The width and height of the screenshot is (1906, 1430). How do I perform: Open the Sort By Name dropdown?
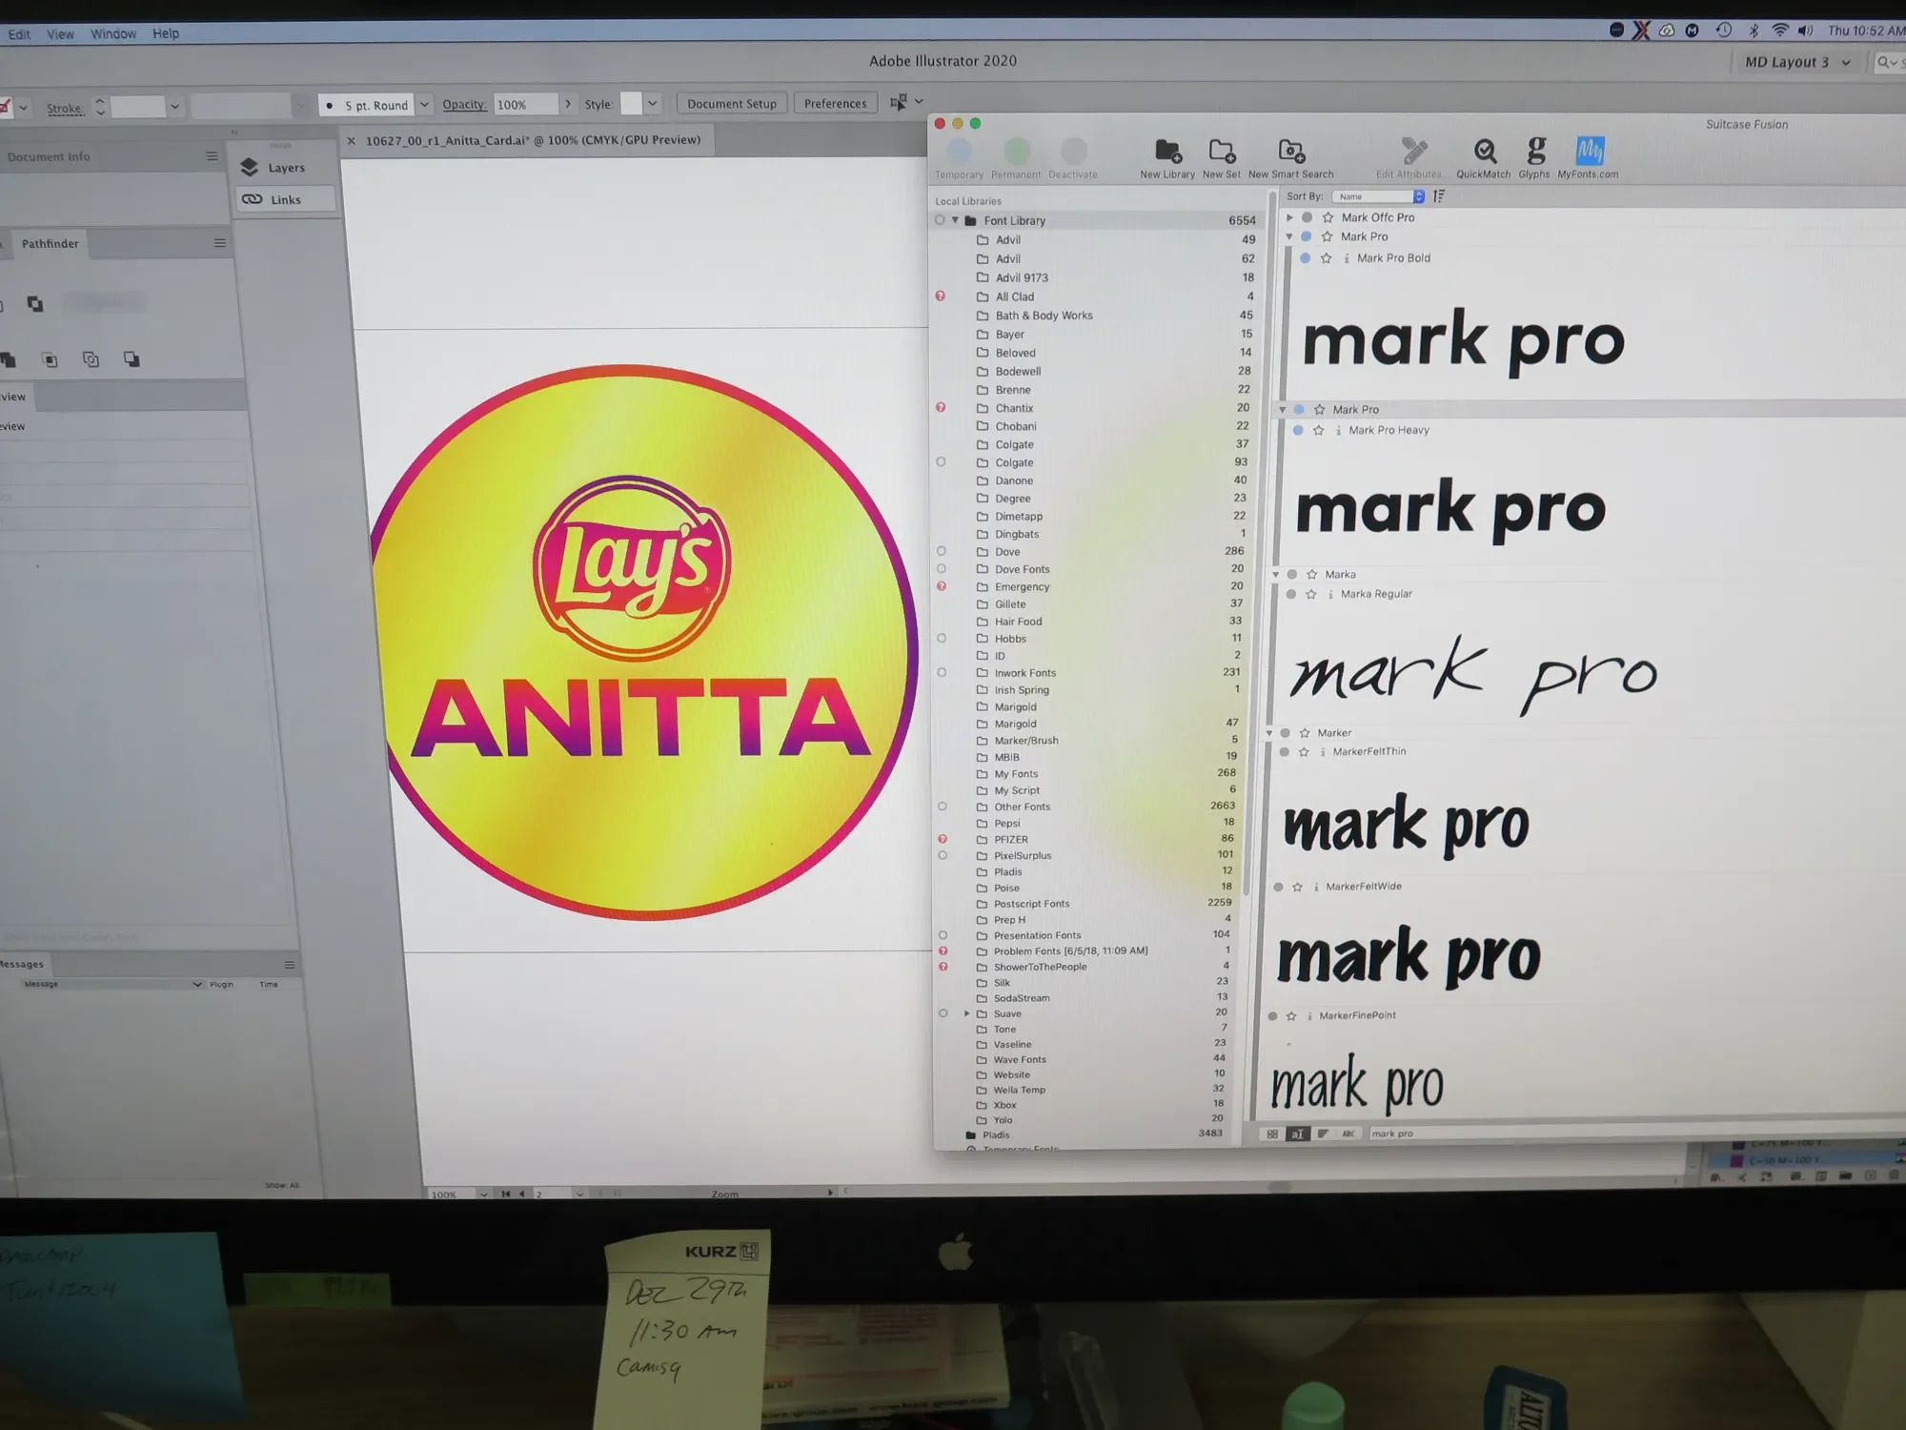(1377, 196)
